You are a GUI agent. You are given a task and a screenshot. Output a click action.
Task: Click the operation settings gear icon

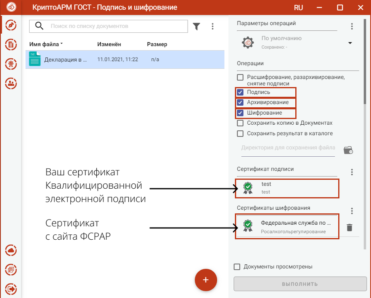pyautogui.click(x=248, y=43)
